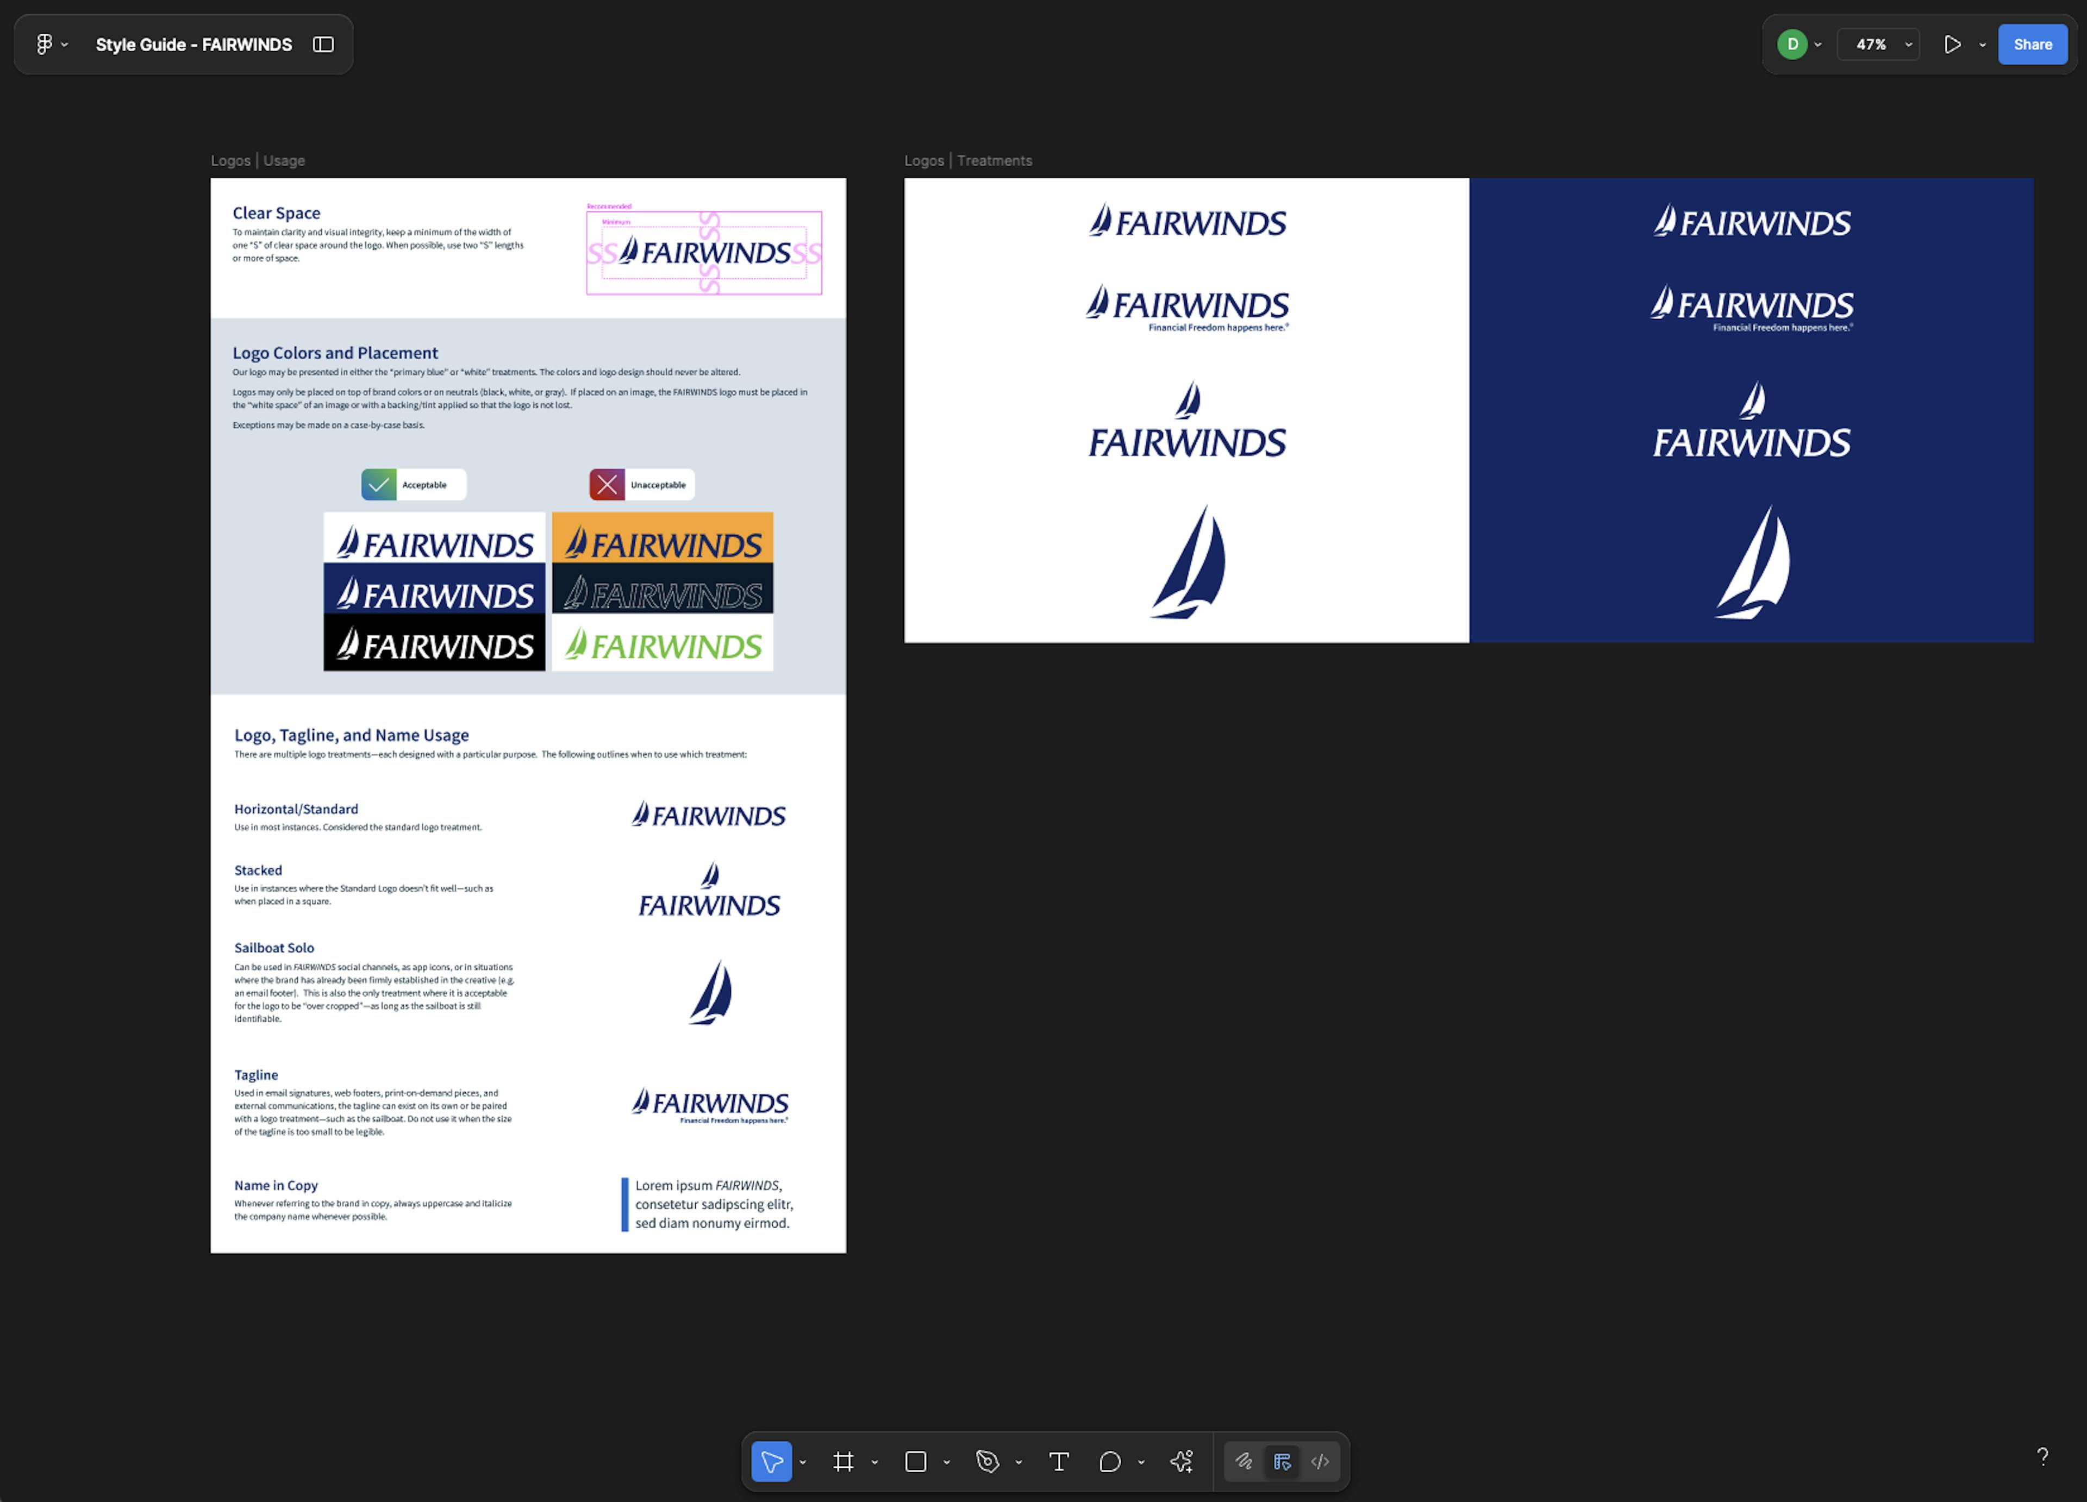This screenshot has width=2087, height=1502.
Task: Select the horizontal logo beside Horizontal/Standard
Action: 709,815
